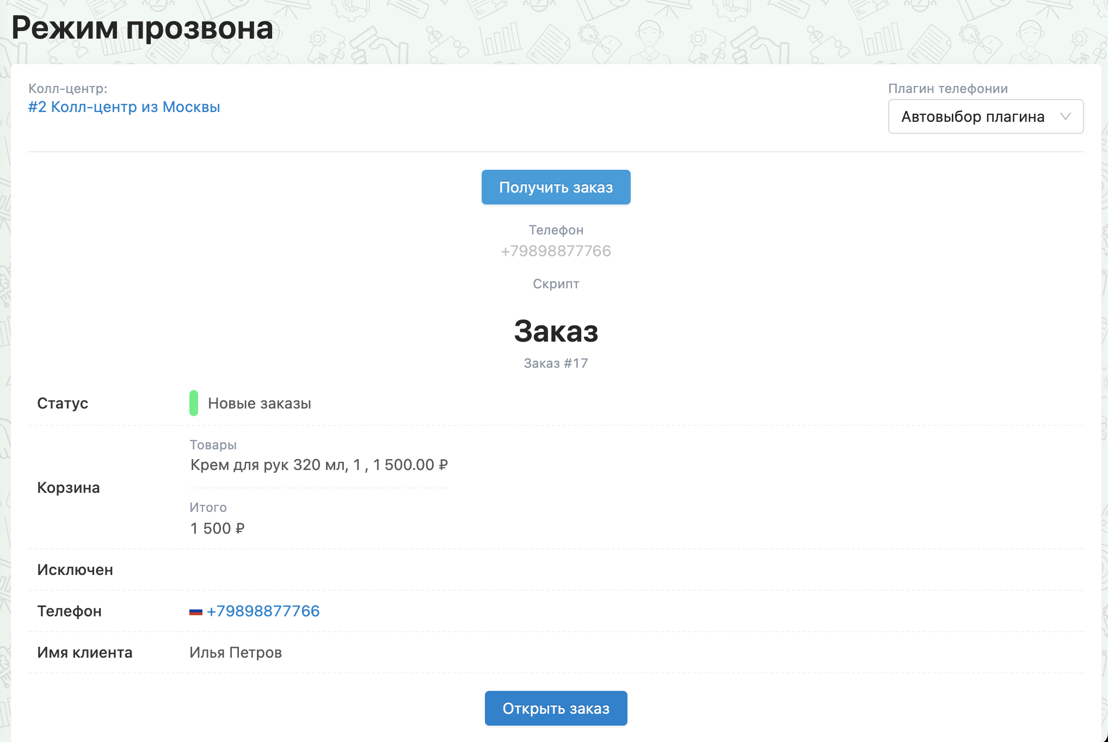Click the green status color indicator
Image resolution: width=1108 pixels, height=742 pixels.
194,403
